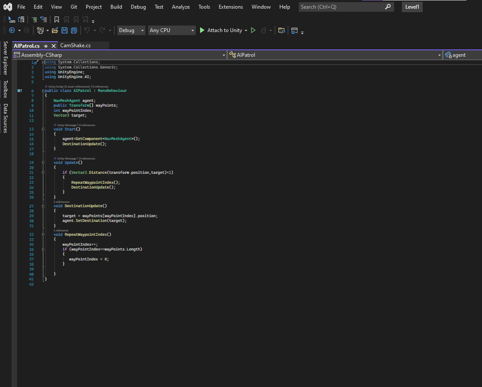Screen dimensions: 482x387
Task: Click the Start Without Debugging green arrow
Action: [253, 30]
